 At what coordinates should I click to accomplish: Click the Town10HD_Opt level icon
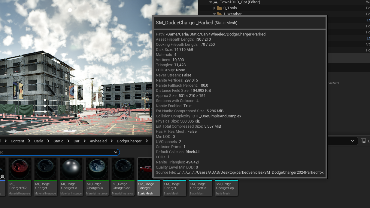tap(215, 2)
